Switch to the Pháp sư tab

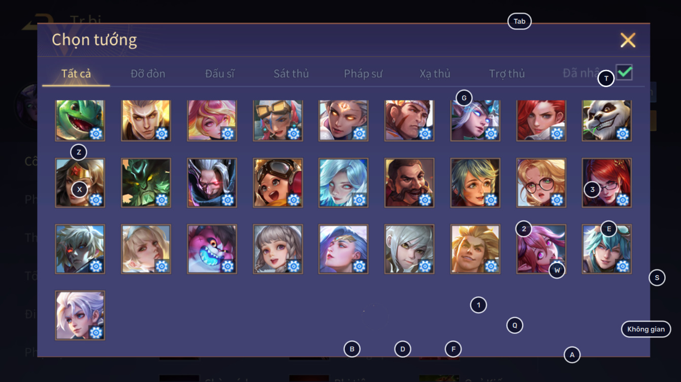click(363, 73)
